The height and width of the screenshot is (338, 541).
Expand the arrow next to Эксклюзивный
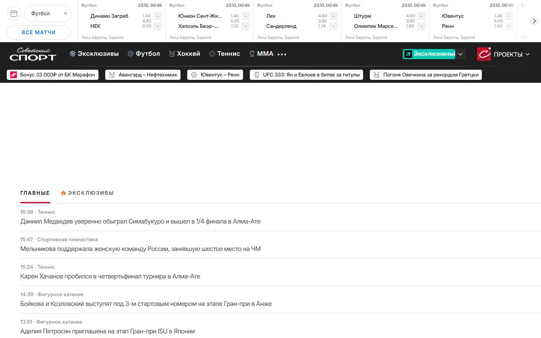point(461,54)
